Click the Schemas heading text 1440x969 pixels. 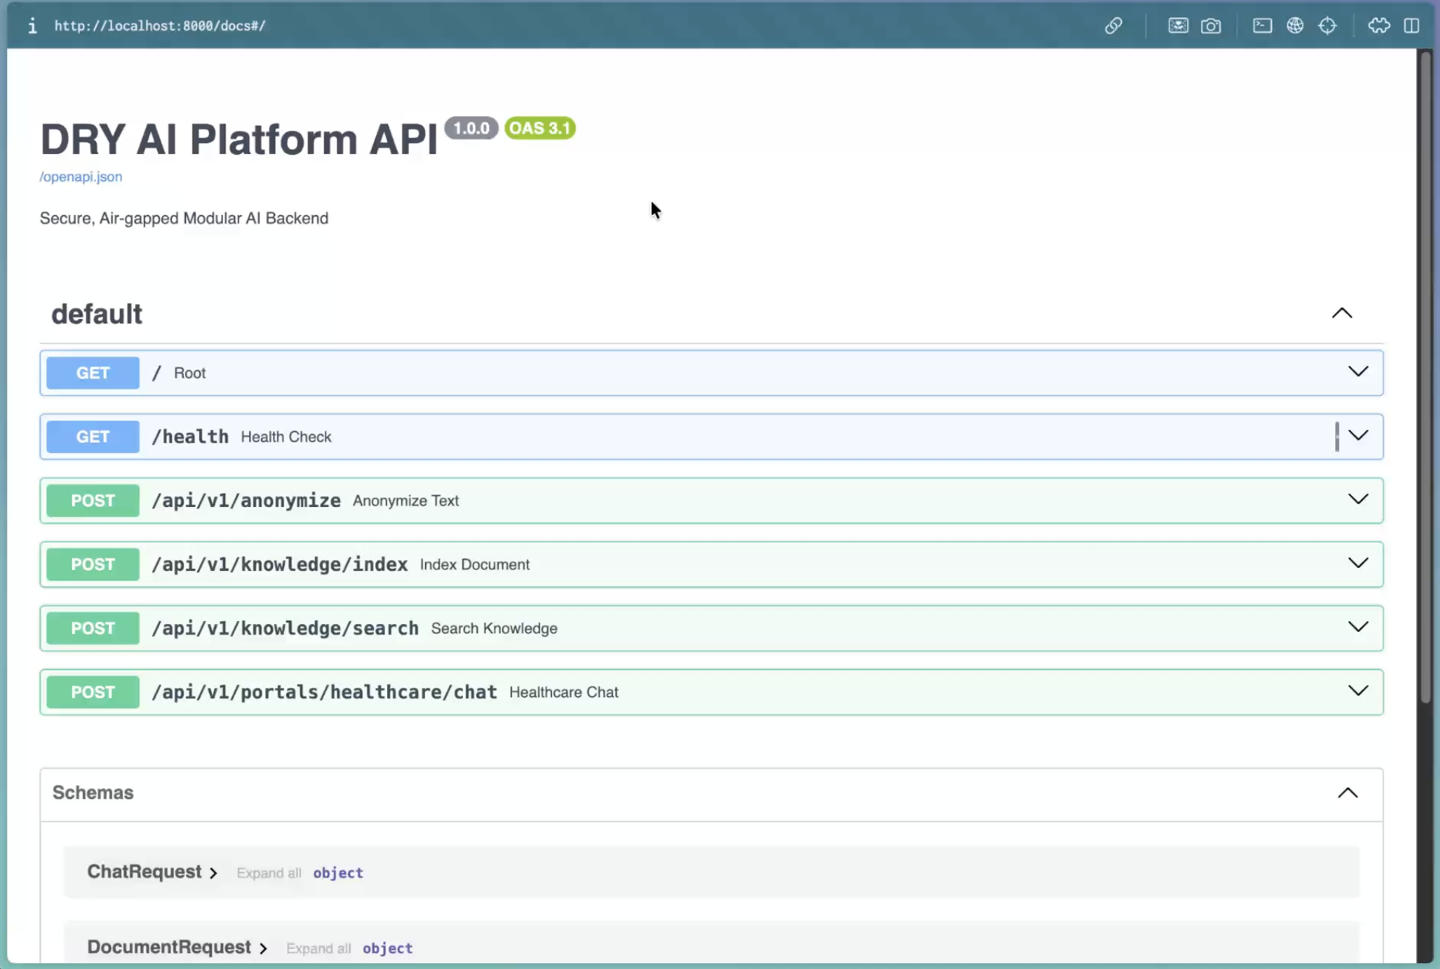(x=93, y=792)
